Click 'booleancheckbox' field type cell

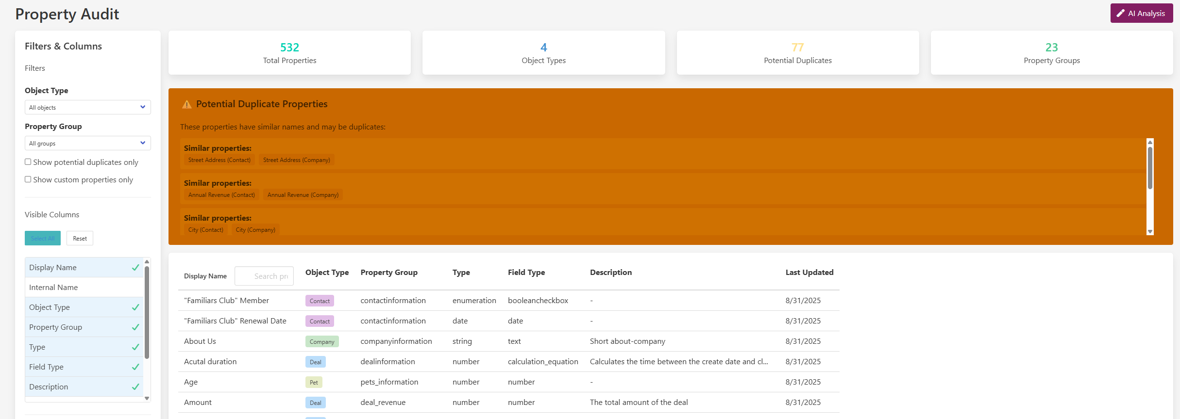tap(538, 301)
